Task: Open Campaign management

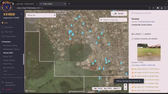Action: 10,84
